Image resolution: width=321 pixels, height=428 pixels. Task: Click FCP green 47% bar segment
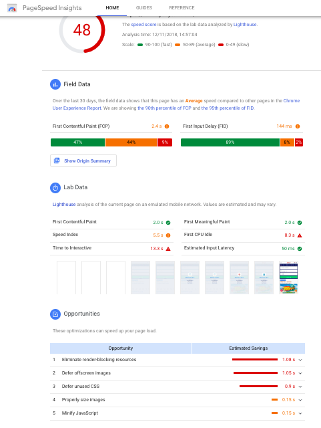point(77,142)
